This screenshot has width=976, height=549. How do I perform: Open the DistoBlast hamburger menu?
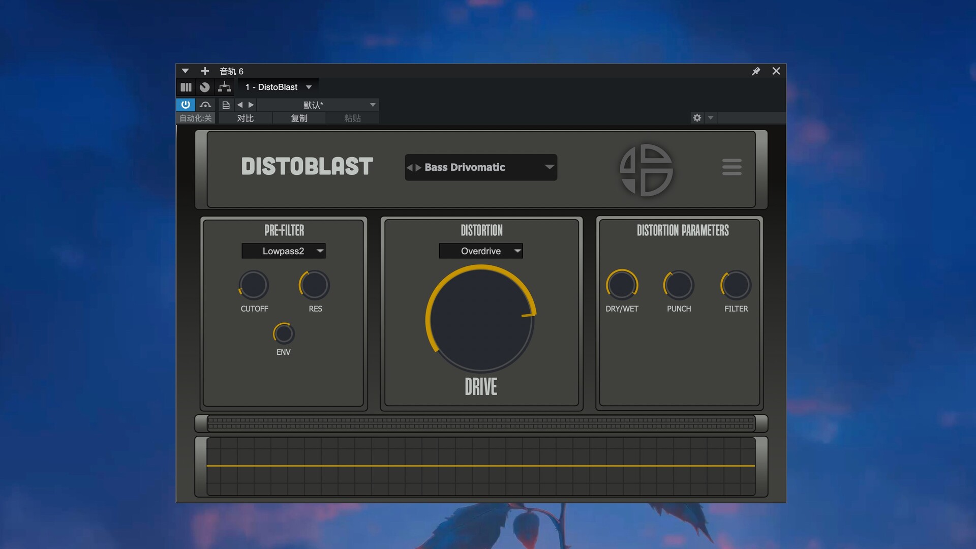[731, 167]
